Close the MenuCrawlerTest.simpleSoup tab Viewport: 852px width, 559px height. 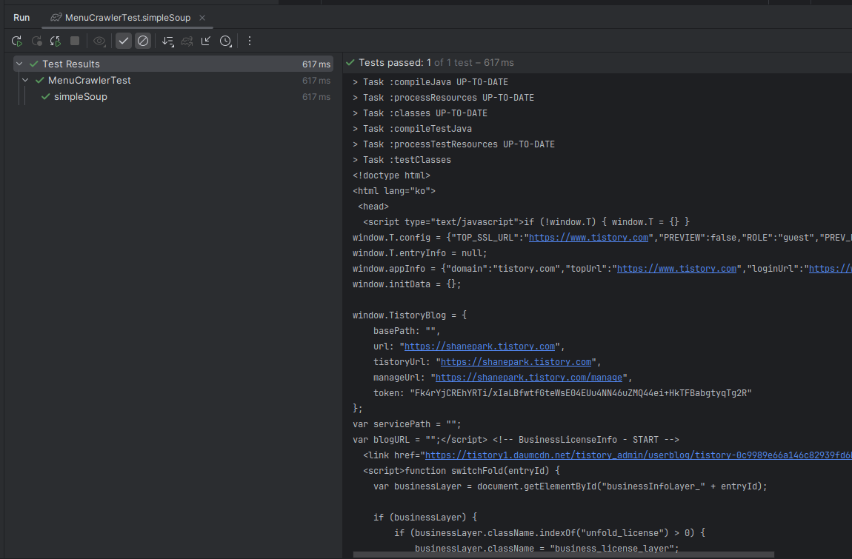[x=202, y=17]
